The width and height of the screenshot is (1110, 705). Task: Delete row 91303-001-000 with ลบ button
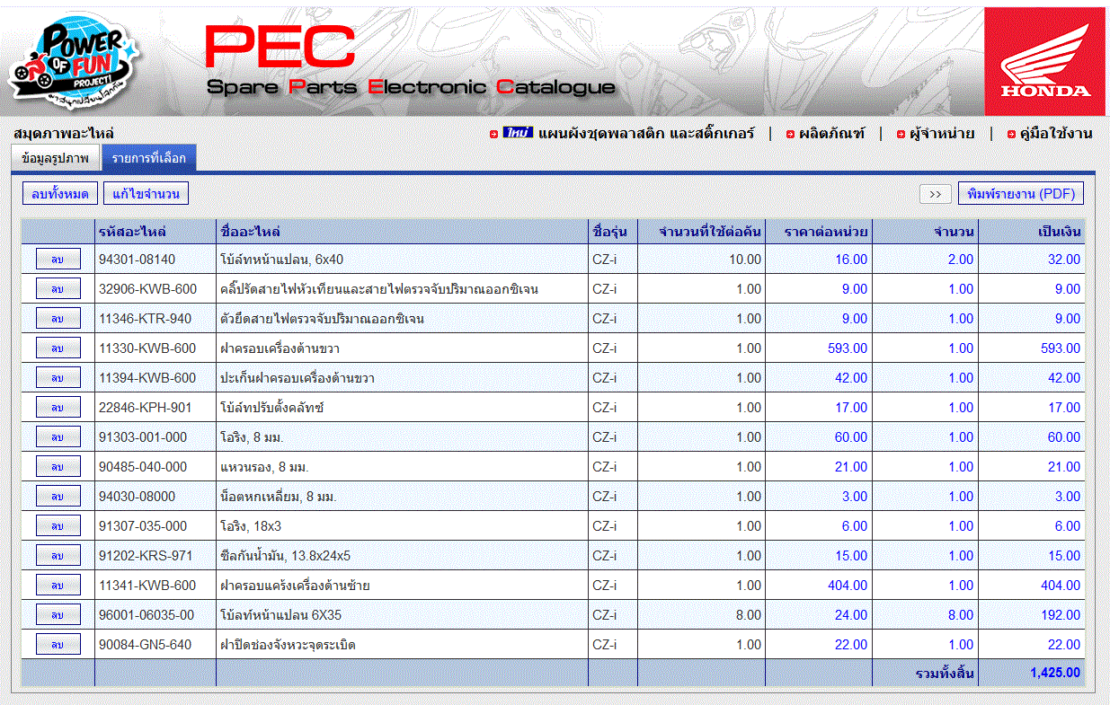click(58, 437)
